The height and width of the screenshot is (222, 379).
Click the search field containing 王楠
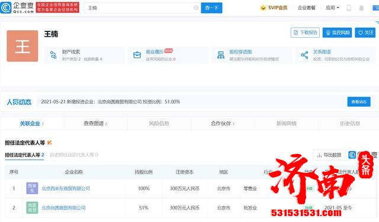tap(142, 8)
